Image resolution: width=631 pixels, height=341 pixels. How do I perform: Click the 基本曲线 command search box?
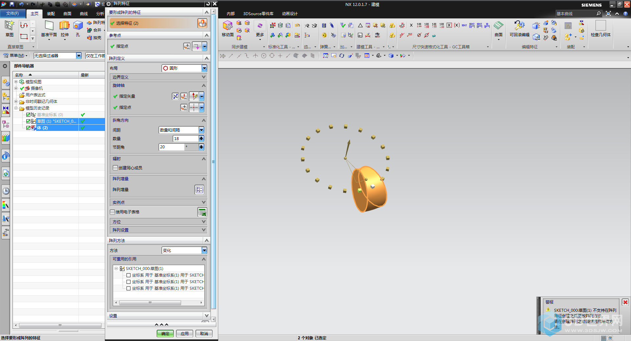click(x=575, y=13)
